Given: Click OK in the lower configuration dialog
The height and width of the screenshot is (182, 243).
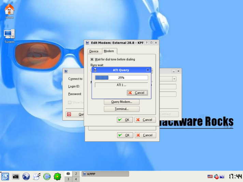Looking at the screenshot, I should (x=125, y=135).
